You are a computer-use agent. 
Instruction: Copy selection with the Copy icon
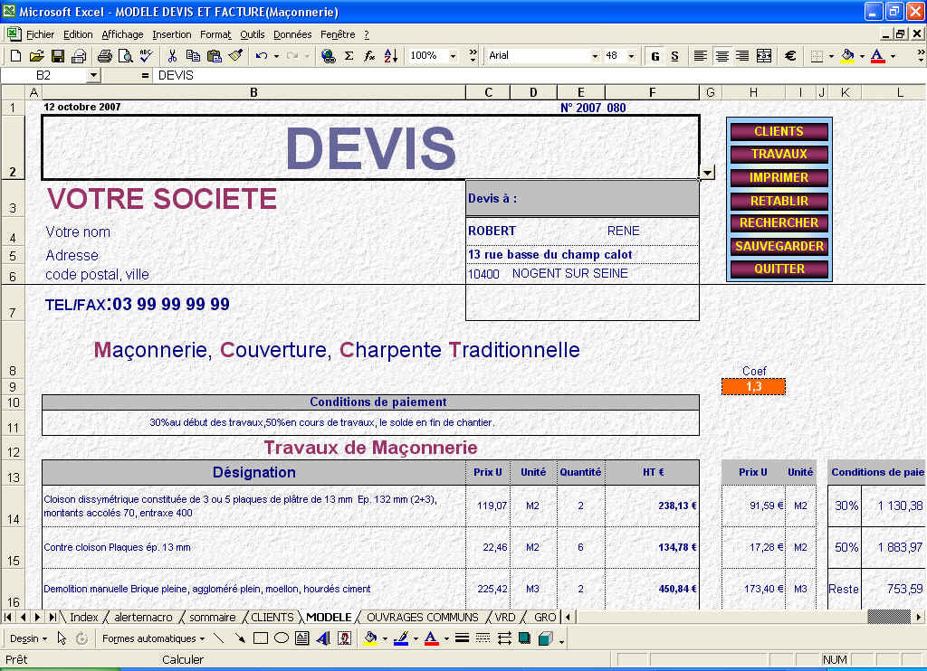click(x=195, y=55)
